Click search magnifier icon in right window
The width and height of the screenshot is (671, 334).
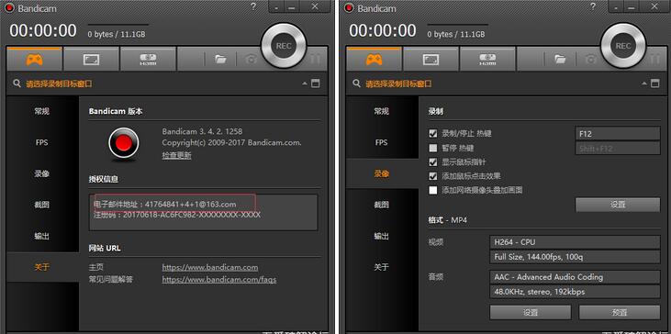click(356, 83)
